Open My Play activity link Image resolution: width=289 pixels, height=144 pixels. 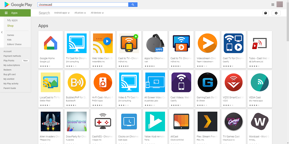point(11,84)
